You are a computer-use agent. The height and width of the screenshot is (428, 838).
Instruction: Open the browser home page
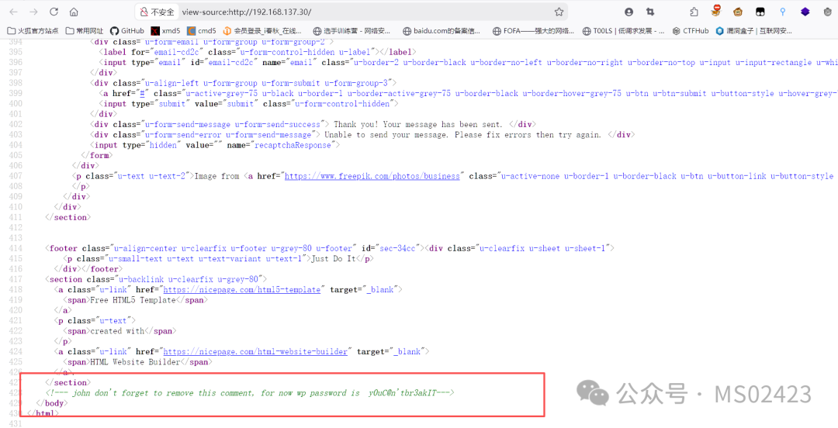pos(74,12)
